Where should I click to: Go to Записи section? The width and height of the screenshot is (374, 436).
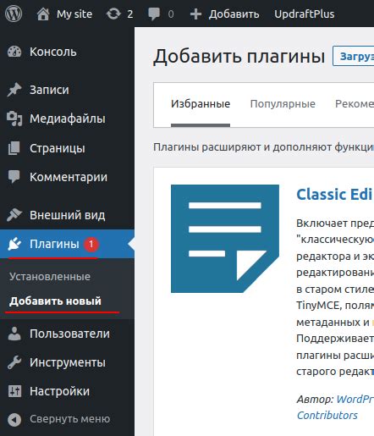[x=49, y=90]
